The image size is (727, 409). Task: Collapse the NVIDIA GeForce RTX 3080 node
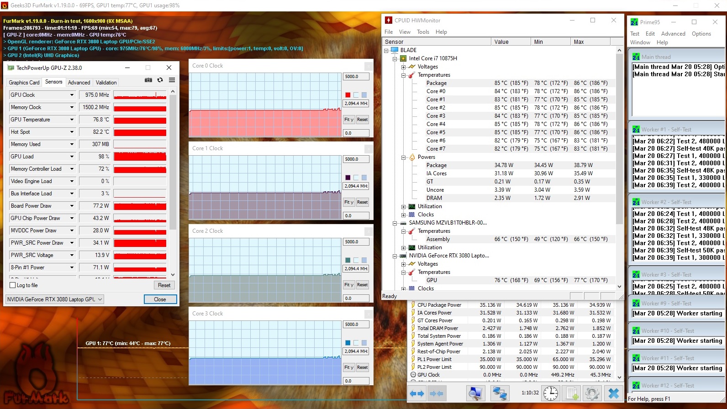(x=395, y=256)
